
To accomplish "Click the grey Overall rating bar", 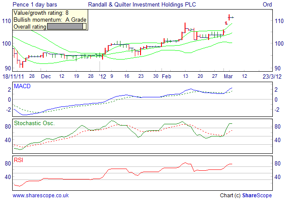I will (66, 26).
